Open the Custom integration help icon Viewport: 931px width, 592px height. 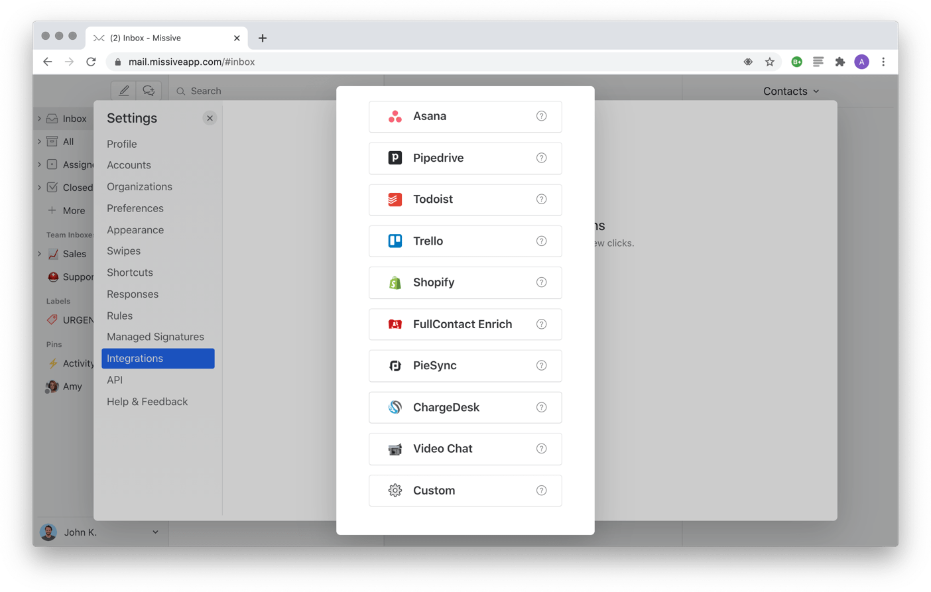[541, 491]
